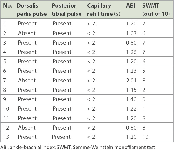Select SWMT score 10 in row 13

point(146,137)
